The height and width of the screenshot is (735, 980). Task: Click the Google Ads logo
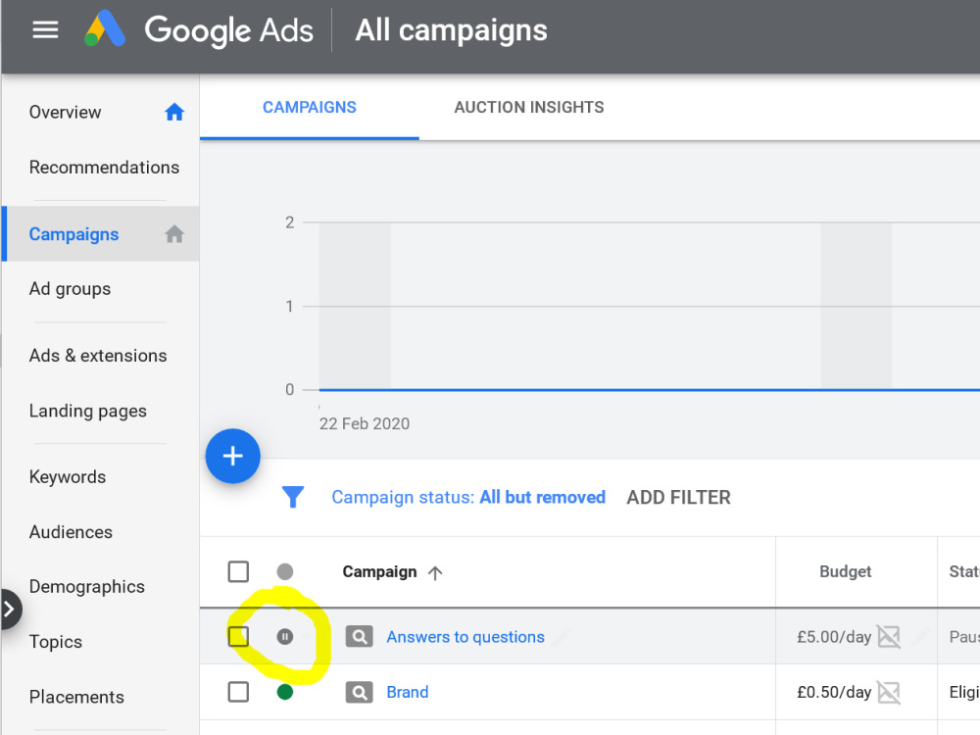pyautogui.click(x=198, y=29)
